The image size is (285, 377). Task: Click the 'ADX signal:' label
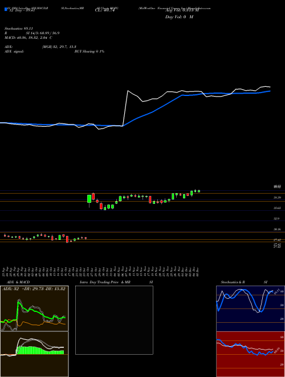(14, 51)
